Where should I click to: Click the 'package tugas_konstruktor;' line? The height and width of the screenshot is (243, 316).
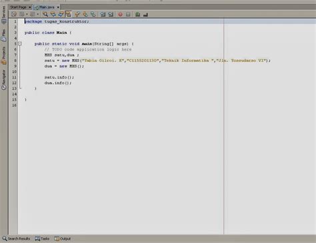[x=57, y=21]
